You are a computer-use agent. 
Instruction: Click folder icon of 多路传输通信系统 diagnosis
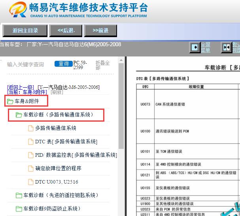(19, 115)
